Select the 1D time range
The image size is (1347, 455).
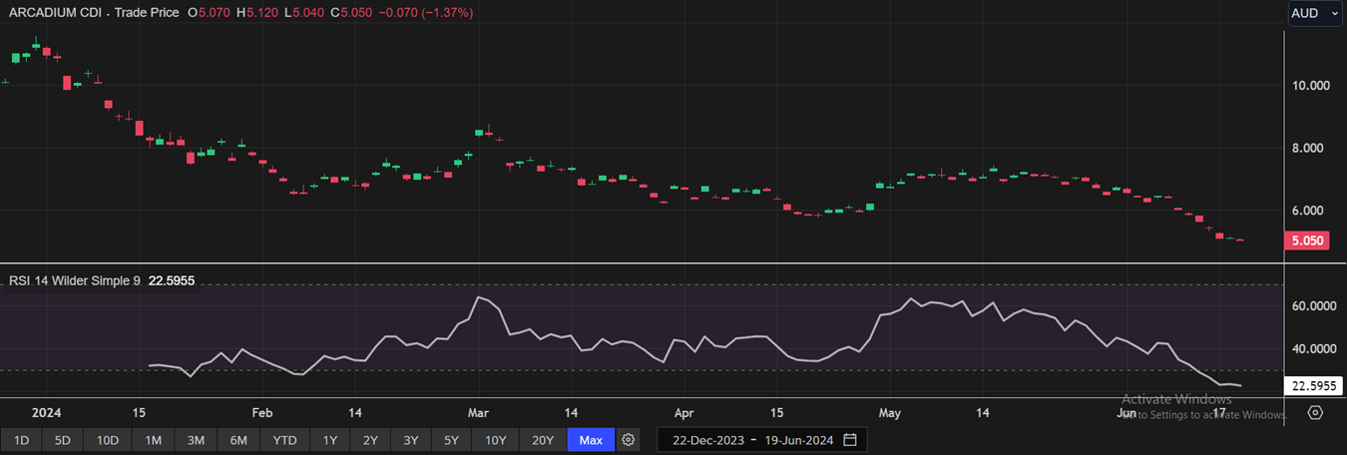[21, 440]
